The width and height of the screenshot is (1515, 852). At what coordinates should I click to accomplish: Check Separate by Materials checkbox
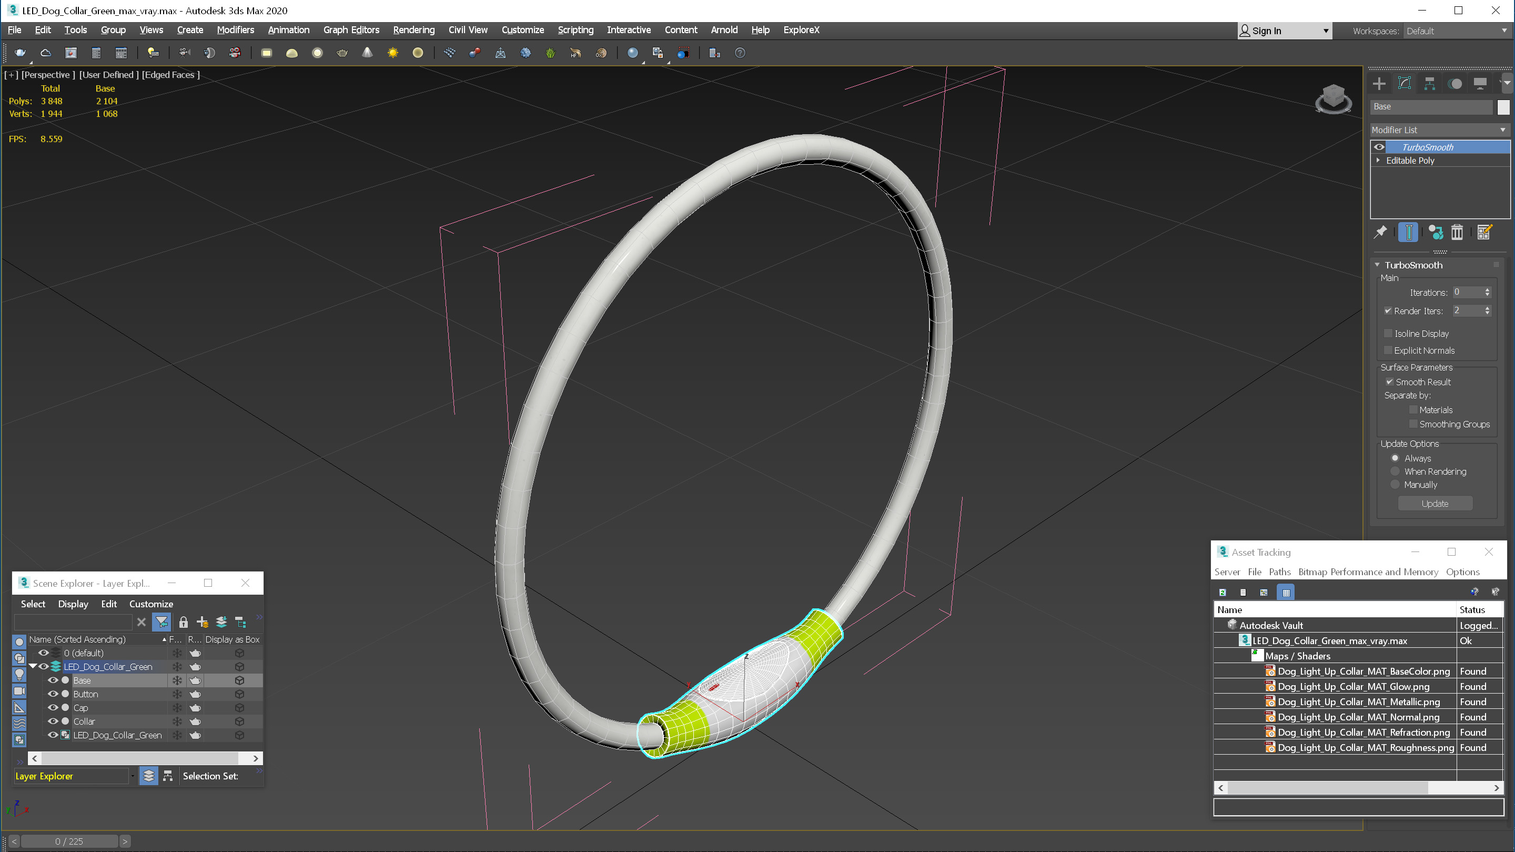[x=1413, y=410]
